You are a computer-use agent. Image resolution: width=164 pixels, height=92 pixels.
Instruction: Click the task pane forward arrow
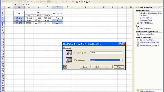(138, 7)
